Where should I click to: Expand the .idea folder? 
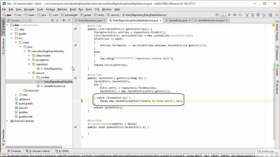(x=12, y=29)
